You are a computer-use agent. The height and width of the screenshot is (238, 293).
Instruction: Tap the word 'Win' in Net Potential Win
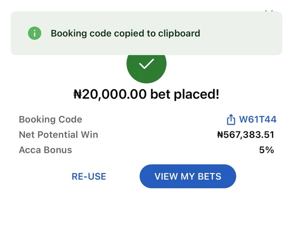[x=89, y=134]
